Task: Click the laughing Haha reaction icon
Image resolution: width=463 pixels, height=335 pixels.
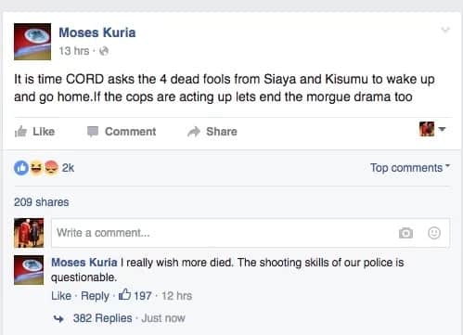Action: [36, 168]
